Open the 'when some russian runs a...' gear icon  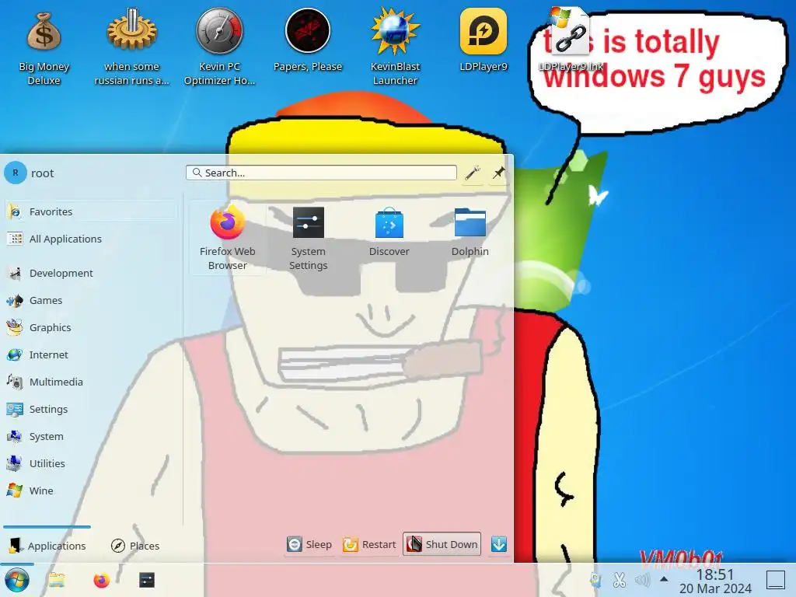(x=131, y=47)
